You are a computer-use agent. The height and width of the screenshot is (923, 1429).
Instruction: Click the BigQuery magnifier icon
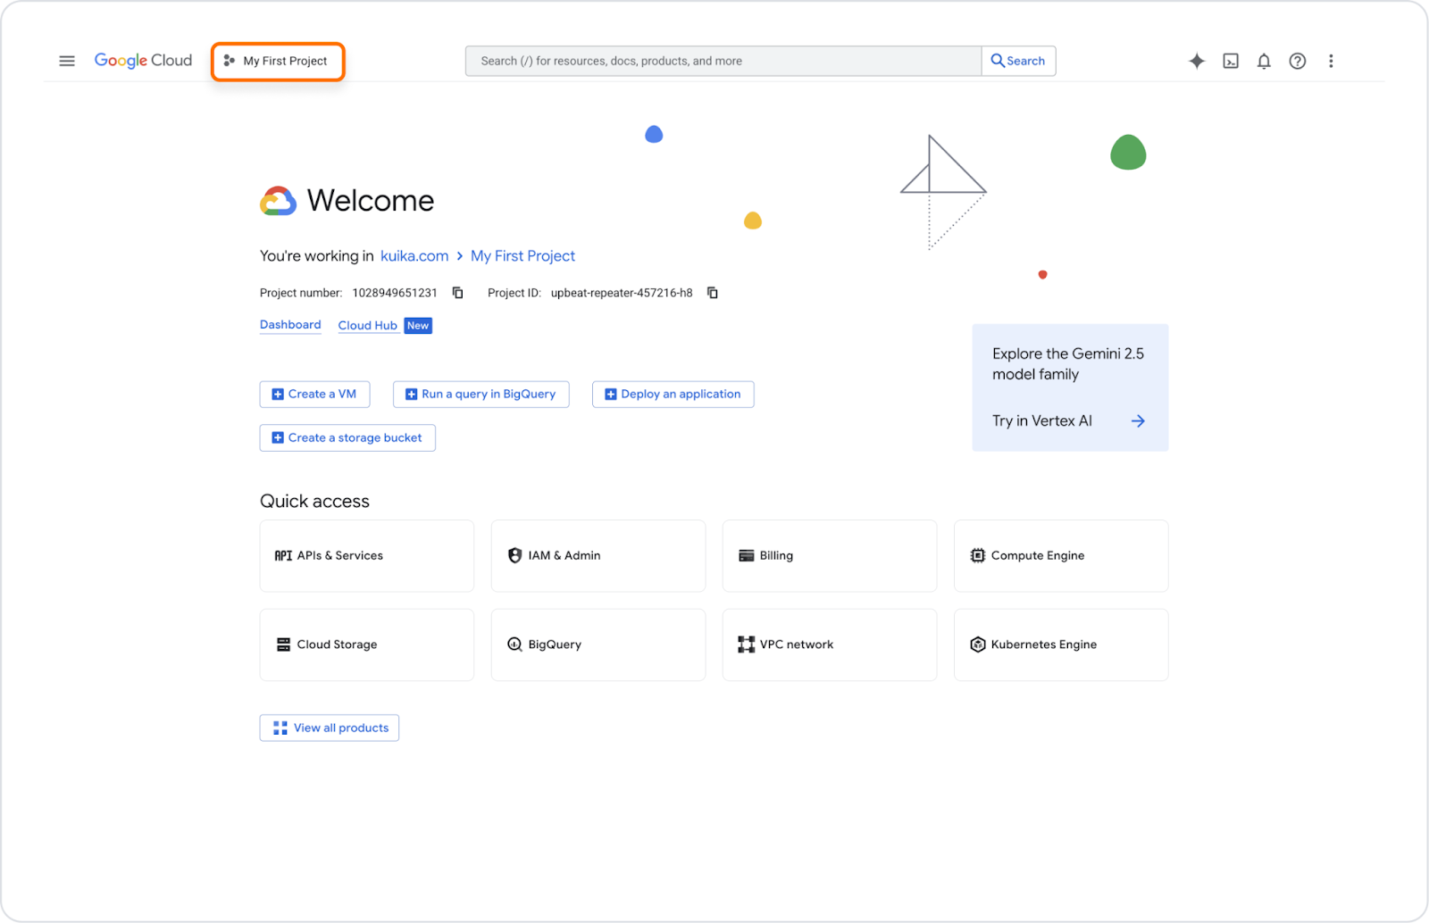coord(514,644)
